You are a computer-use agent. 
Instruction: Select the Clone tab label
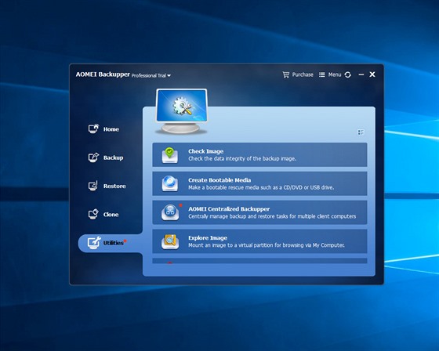[x=111, y=215]
